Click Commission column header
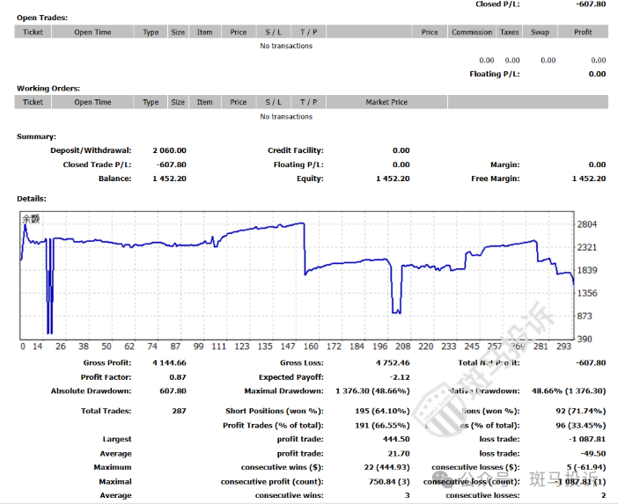The image size is (618, 504). (x=472, y=32)
